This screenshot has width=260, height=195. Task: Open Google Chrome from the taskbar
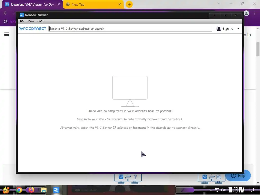(x=19, y=190)
